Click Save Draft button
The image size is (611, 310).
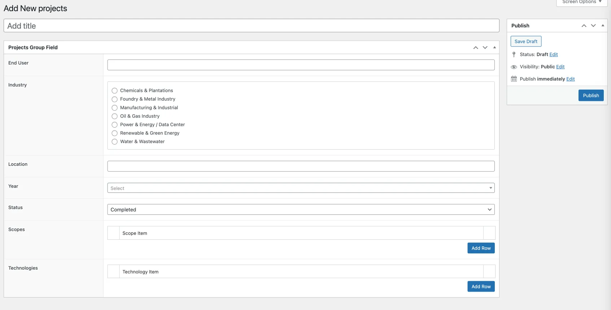click(526, 41)
